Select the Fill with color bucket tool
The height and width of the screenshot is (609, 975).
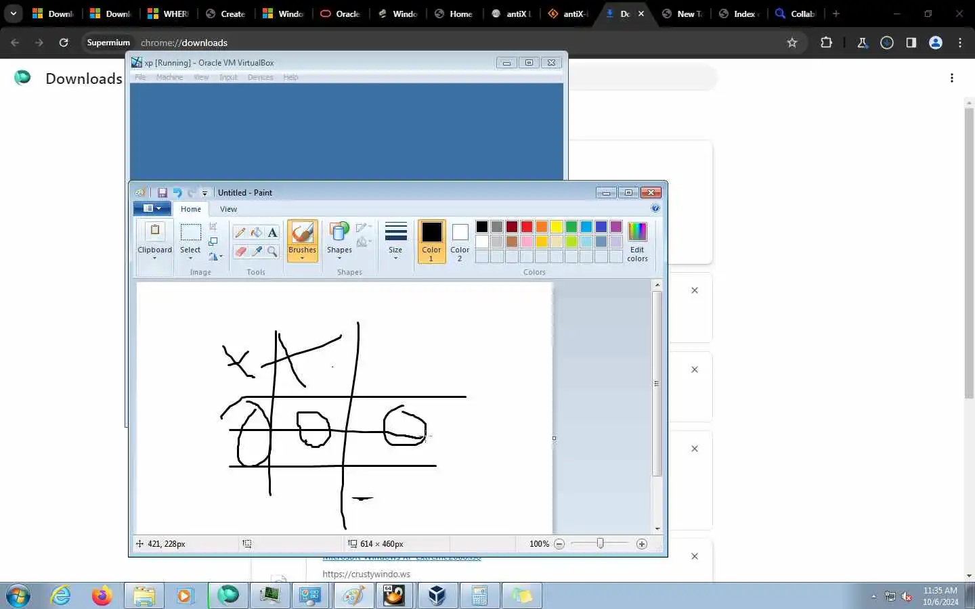click(x=257, y=233)
